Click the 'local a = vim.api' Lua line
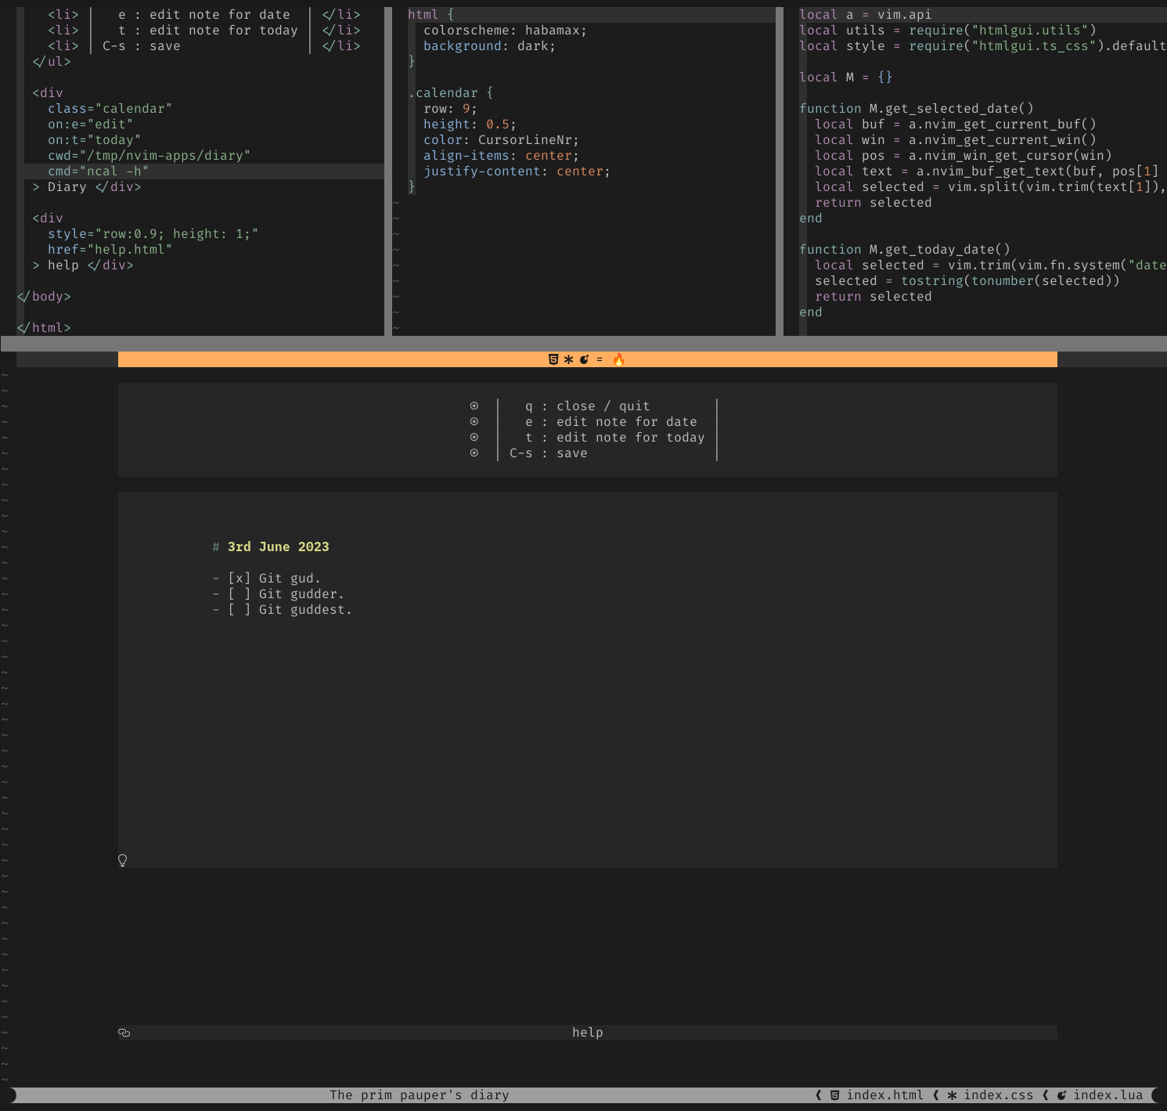This screenshot has height=1111, width=1167. click(x=866, y=15)
